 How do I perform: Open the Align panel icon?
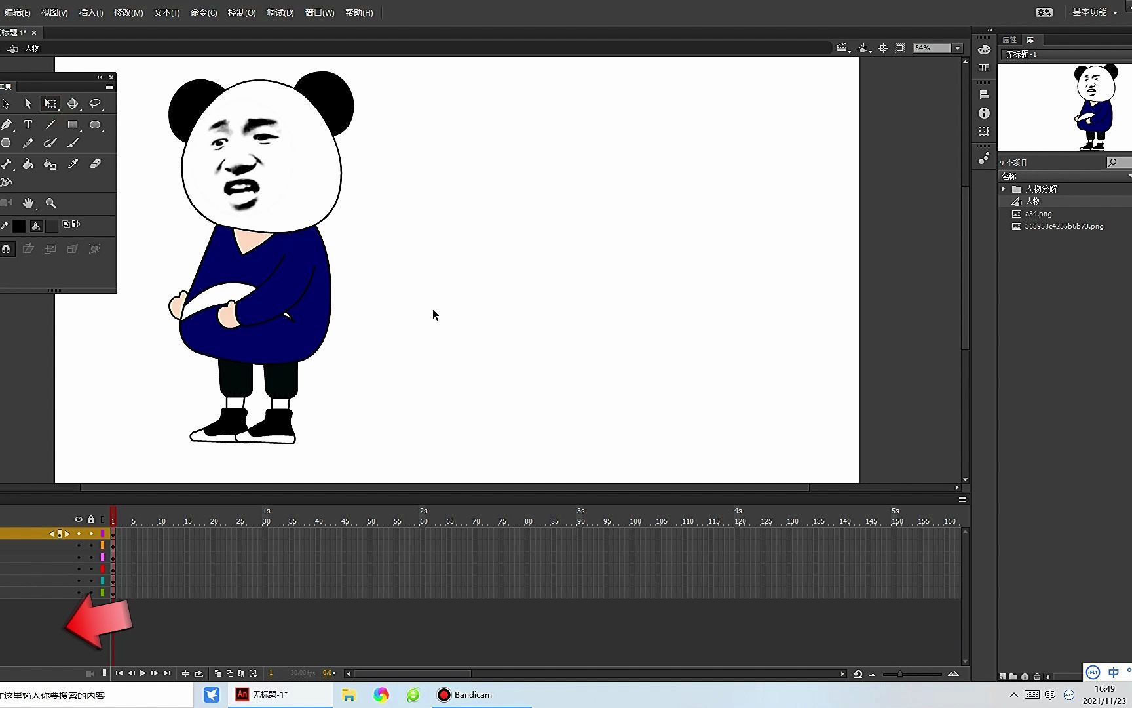984,94
